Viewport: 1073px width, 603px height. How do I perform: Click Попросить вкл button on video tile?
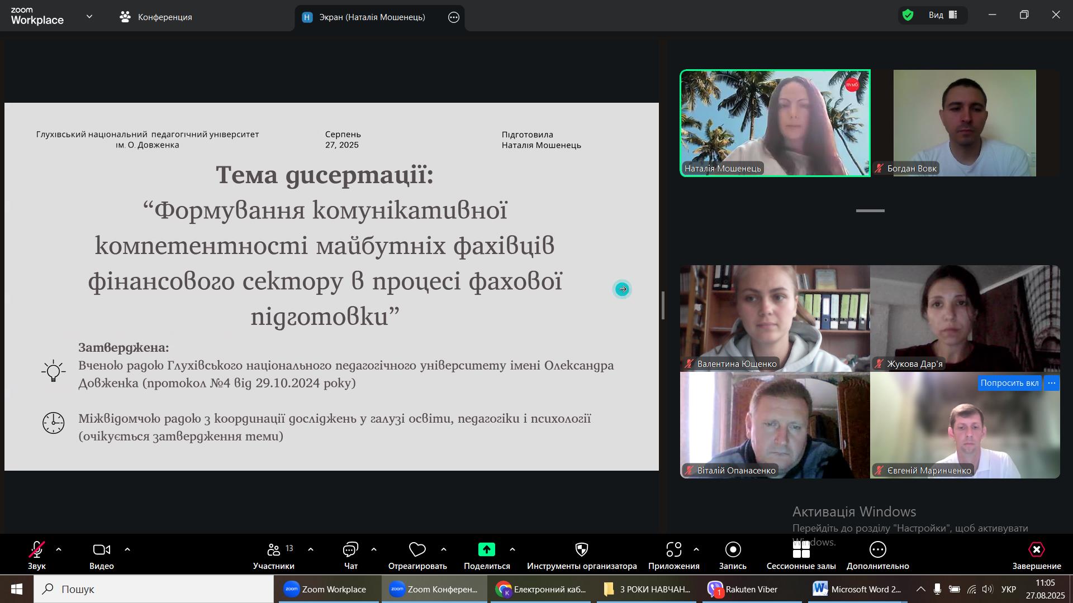point(1009,383)
